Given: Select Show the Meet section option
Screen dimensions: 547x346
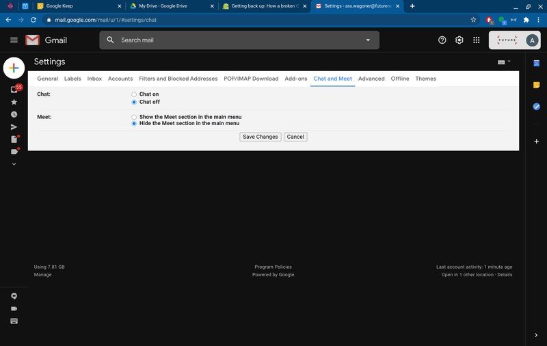Looking at the screenshot, I should point(134,117).
